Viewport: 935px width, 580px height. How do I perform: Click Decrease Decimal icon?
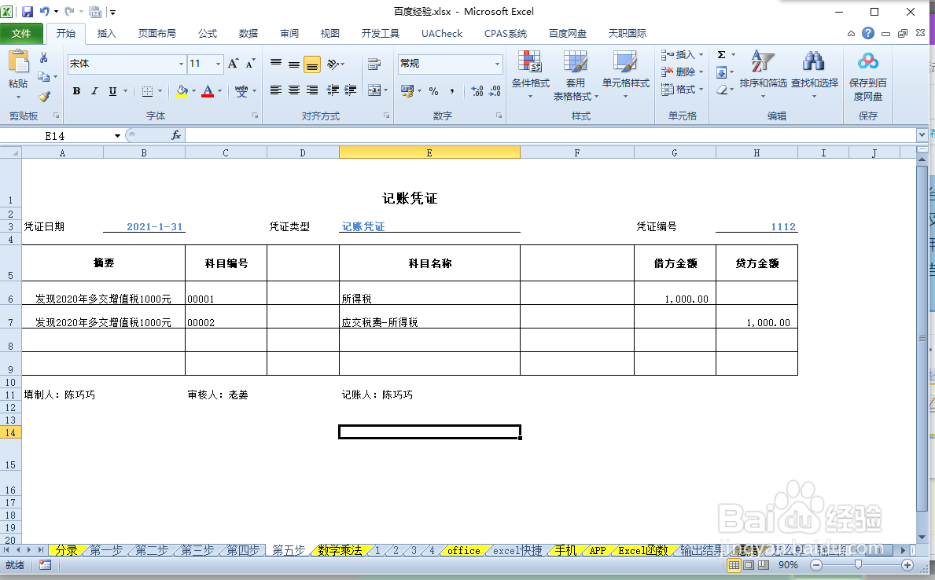coord(495,91)
